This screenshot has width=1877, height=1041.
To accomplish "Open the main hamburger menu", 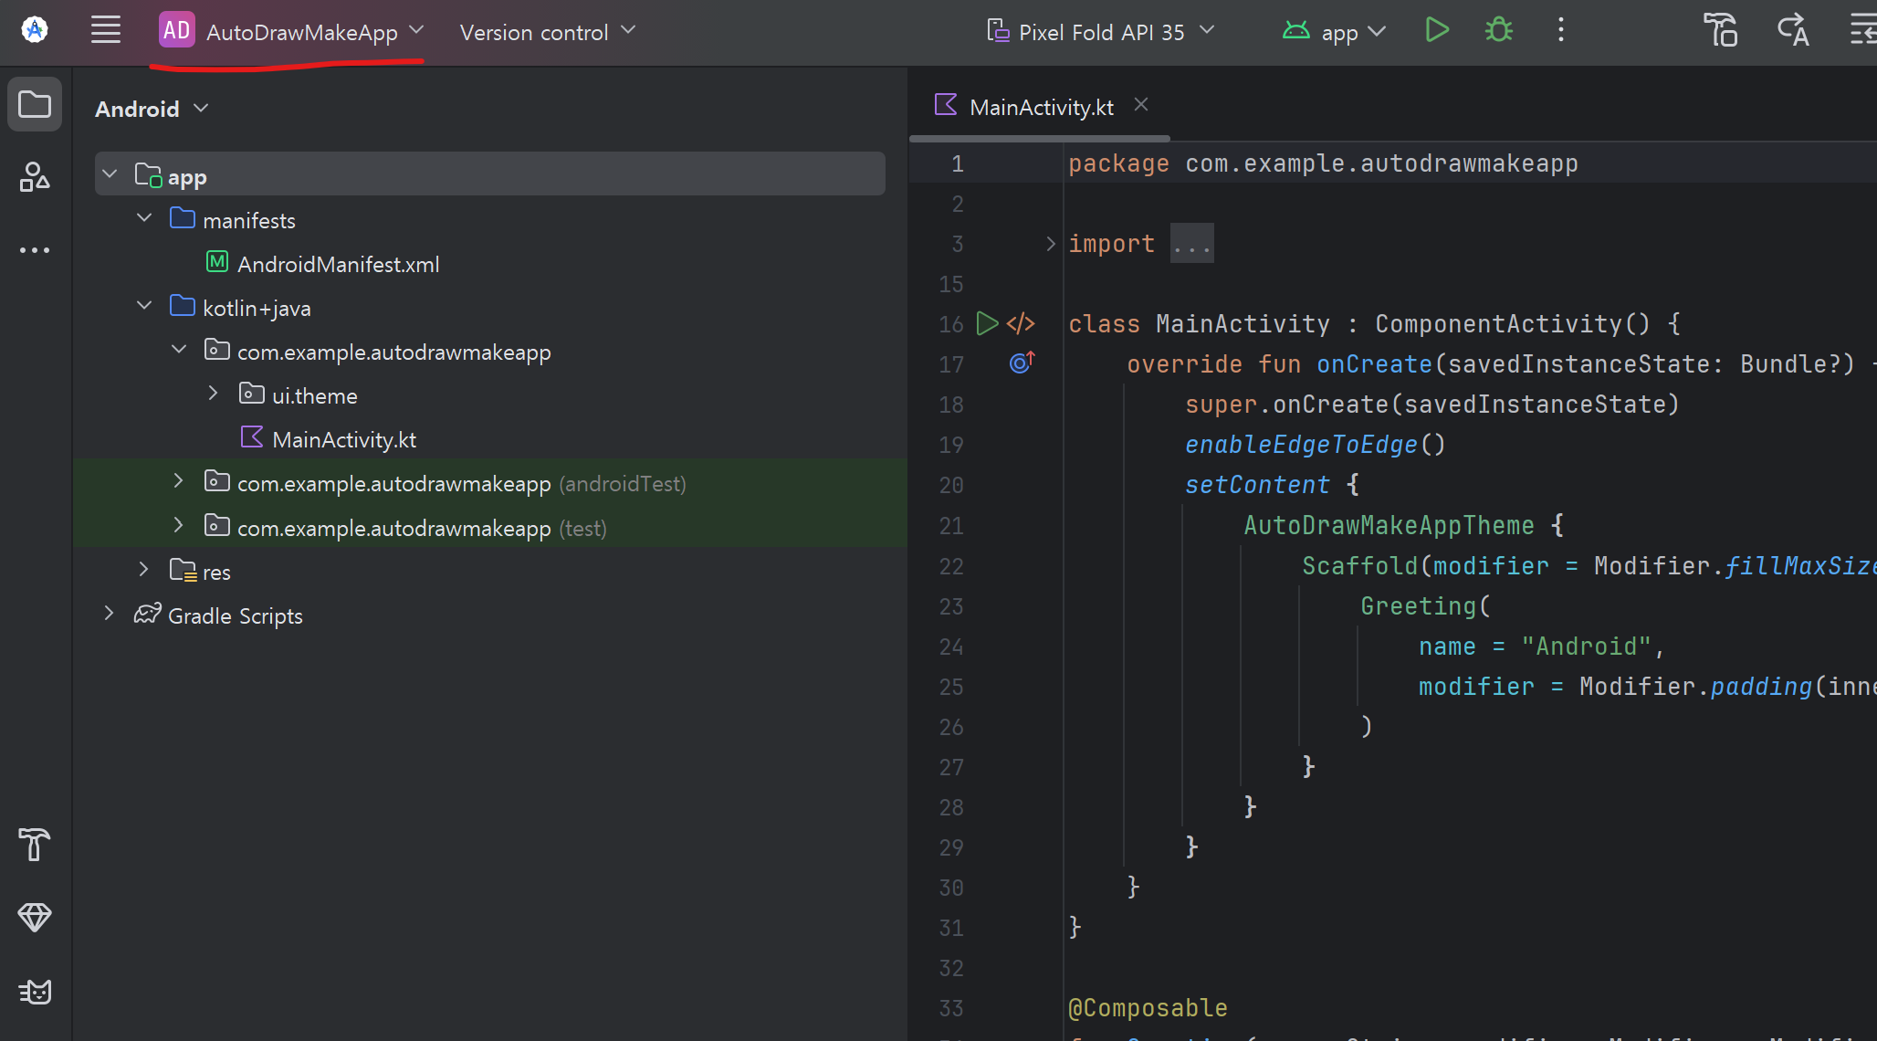I will (106, 30).
